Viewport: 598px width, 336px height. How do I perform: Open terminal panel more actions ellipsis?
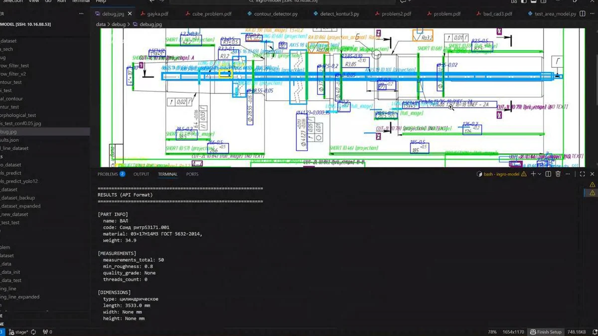(x=569, y=174)
